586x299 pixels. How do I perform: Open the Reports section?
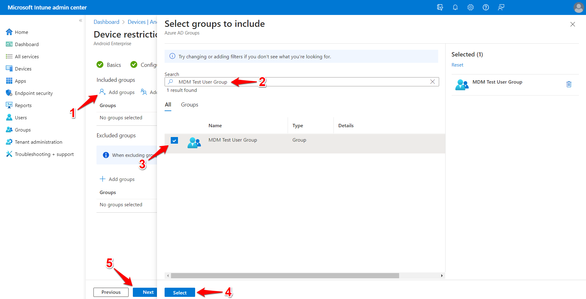click(23, 105)
